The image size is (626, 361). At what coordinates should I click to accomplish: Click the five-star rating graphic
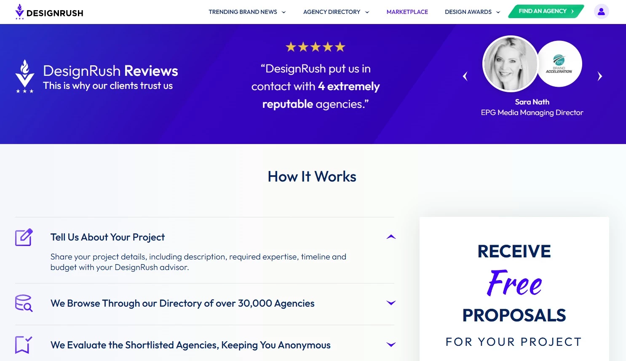point(316,47)
